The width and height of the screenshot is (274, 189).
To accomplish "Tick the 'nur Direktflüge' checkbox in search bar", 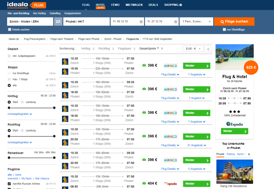I will 224,30.
